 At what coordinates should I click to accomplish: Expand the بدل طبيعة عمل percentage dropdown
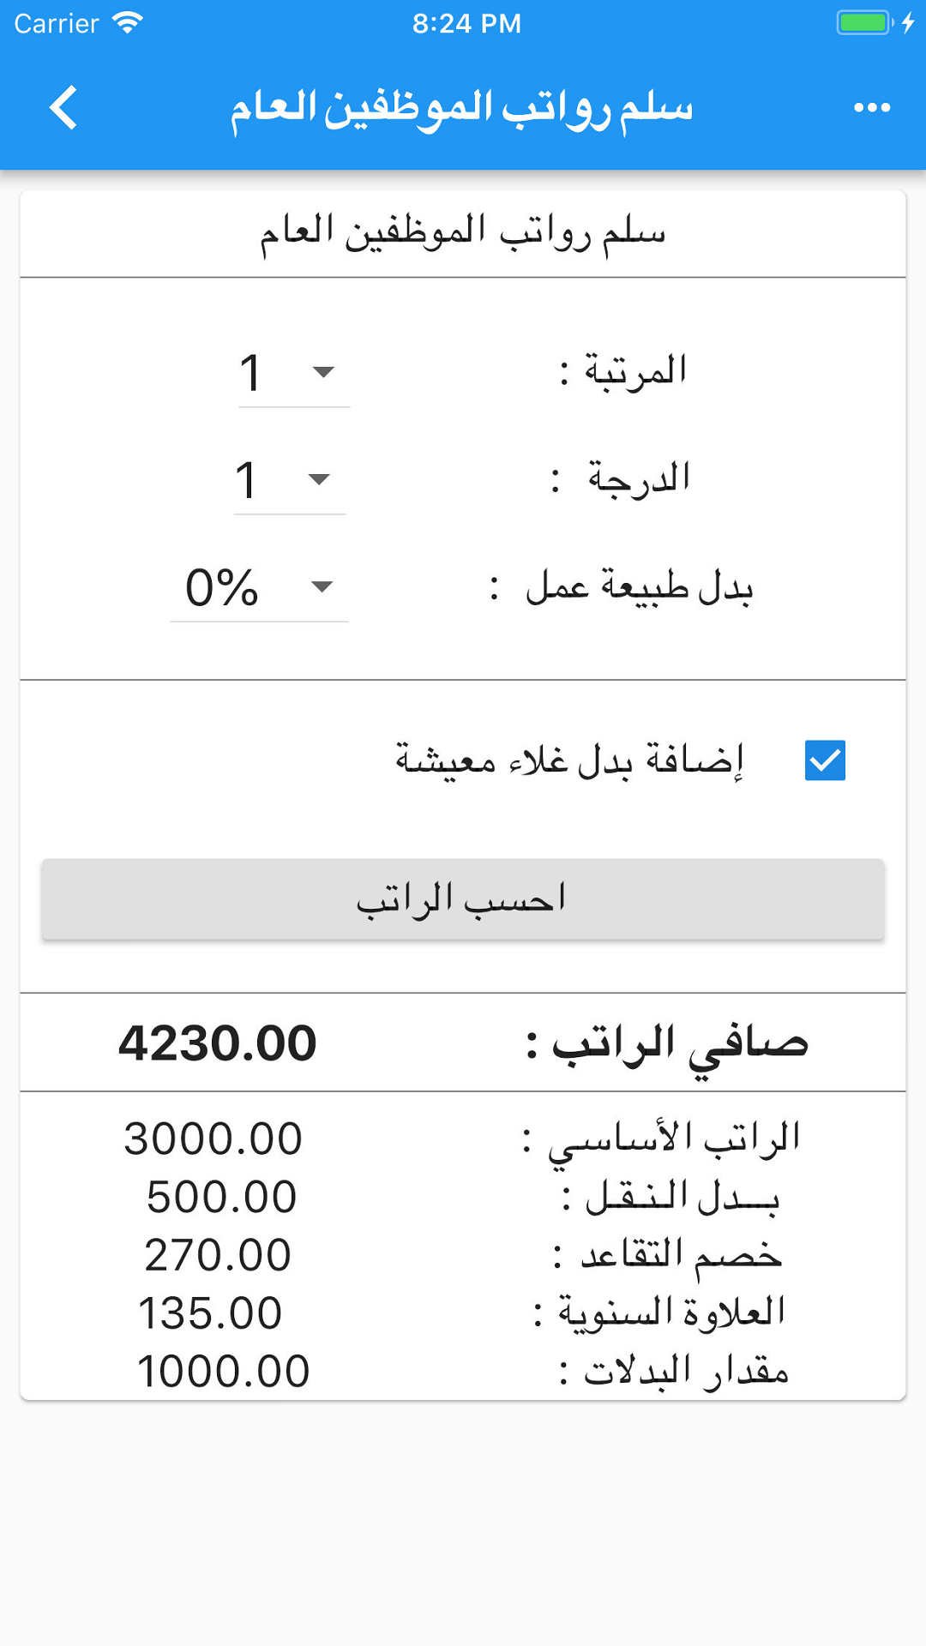(259, 588)
